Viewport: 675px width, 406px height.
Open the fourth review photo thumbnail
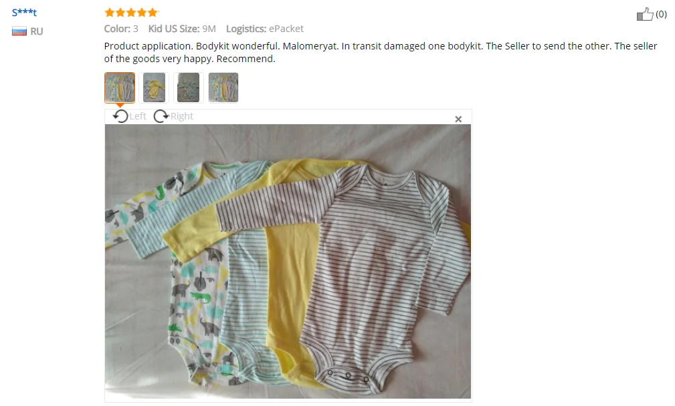pos(223,87)
